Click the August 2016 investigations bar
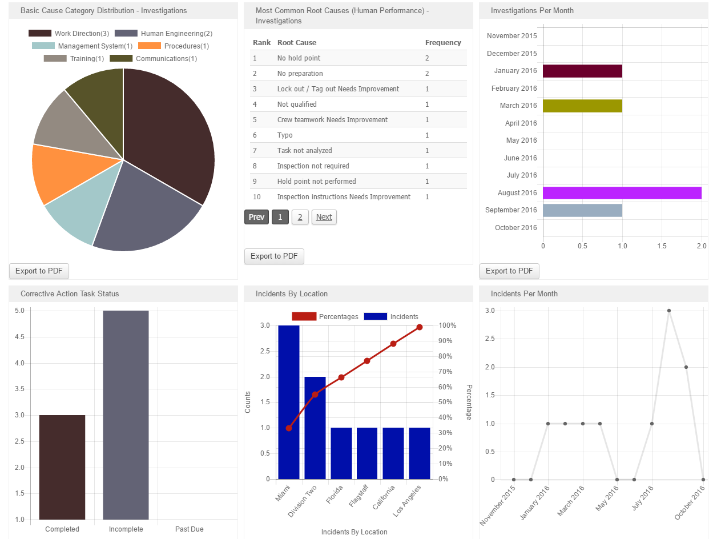The width and height of the screenshot is (717, 539). (622, 193)
